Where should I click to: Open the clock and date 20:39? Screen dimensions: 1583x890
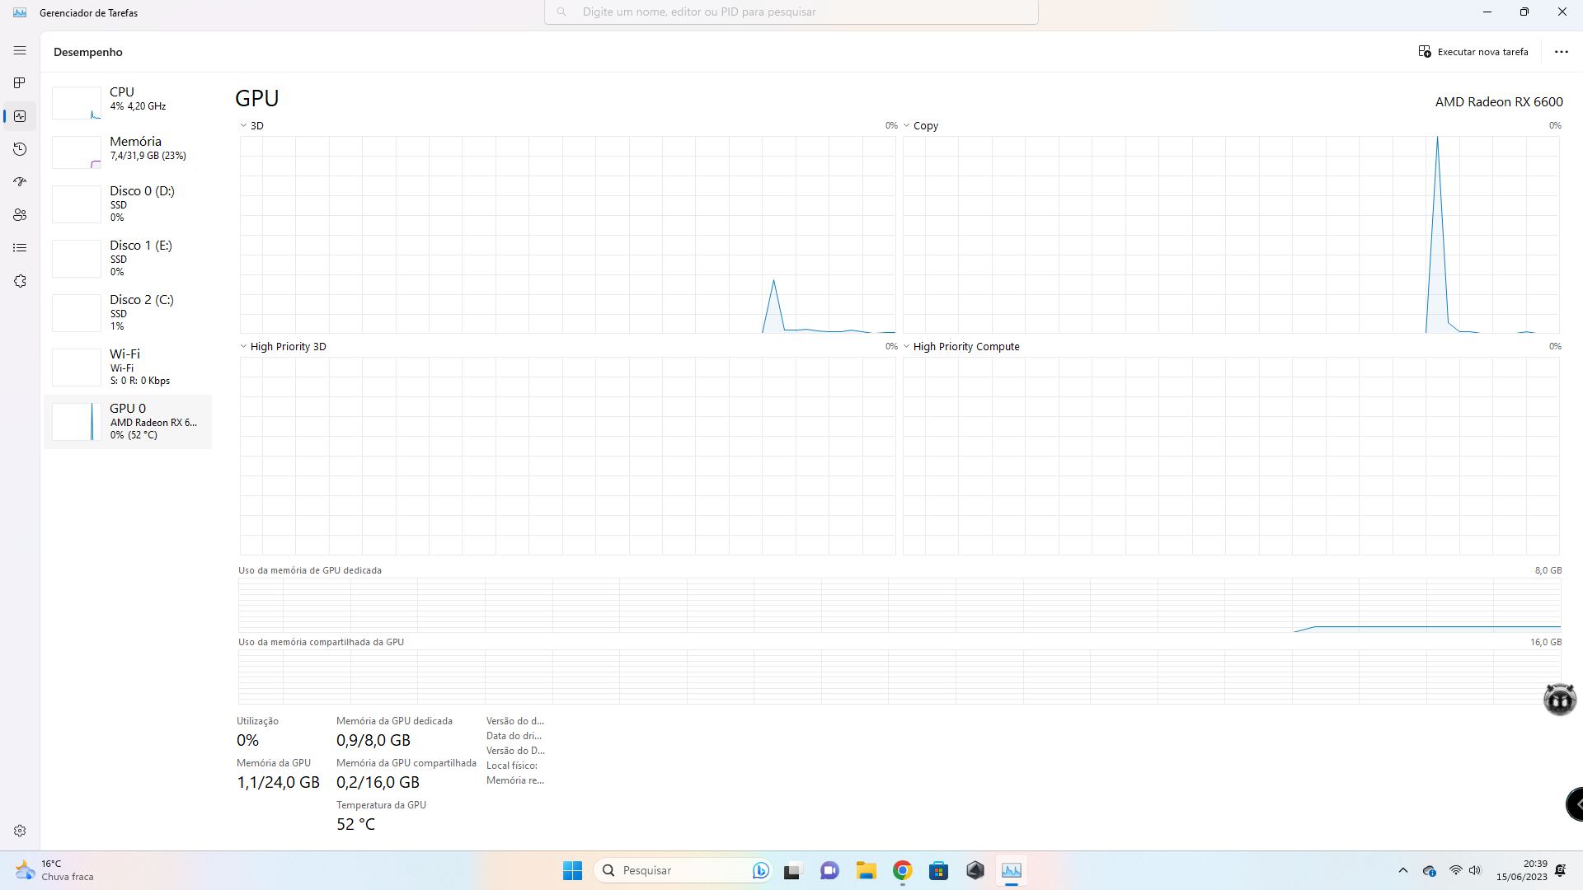(1522, 870)
